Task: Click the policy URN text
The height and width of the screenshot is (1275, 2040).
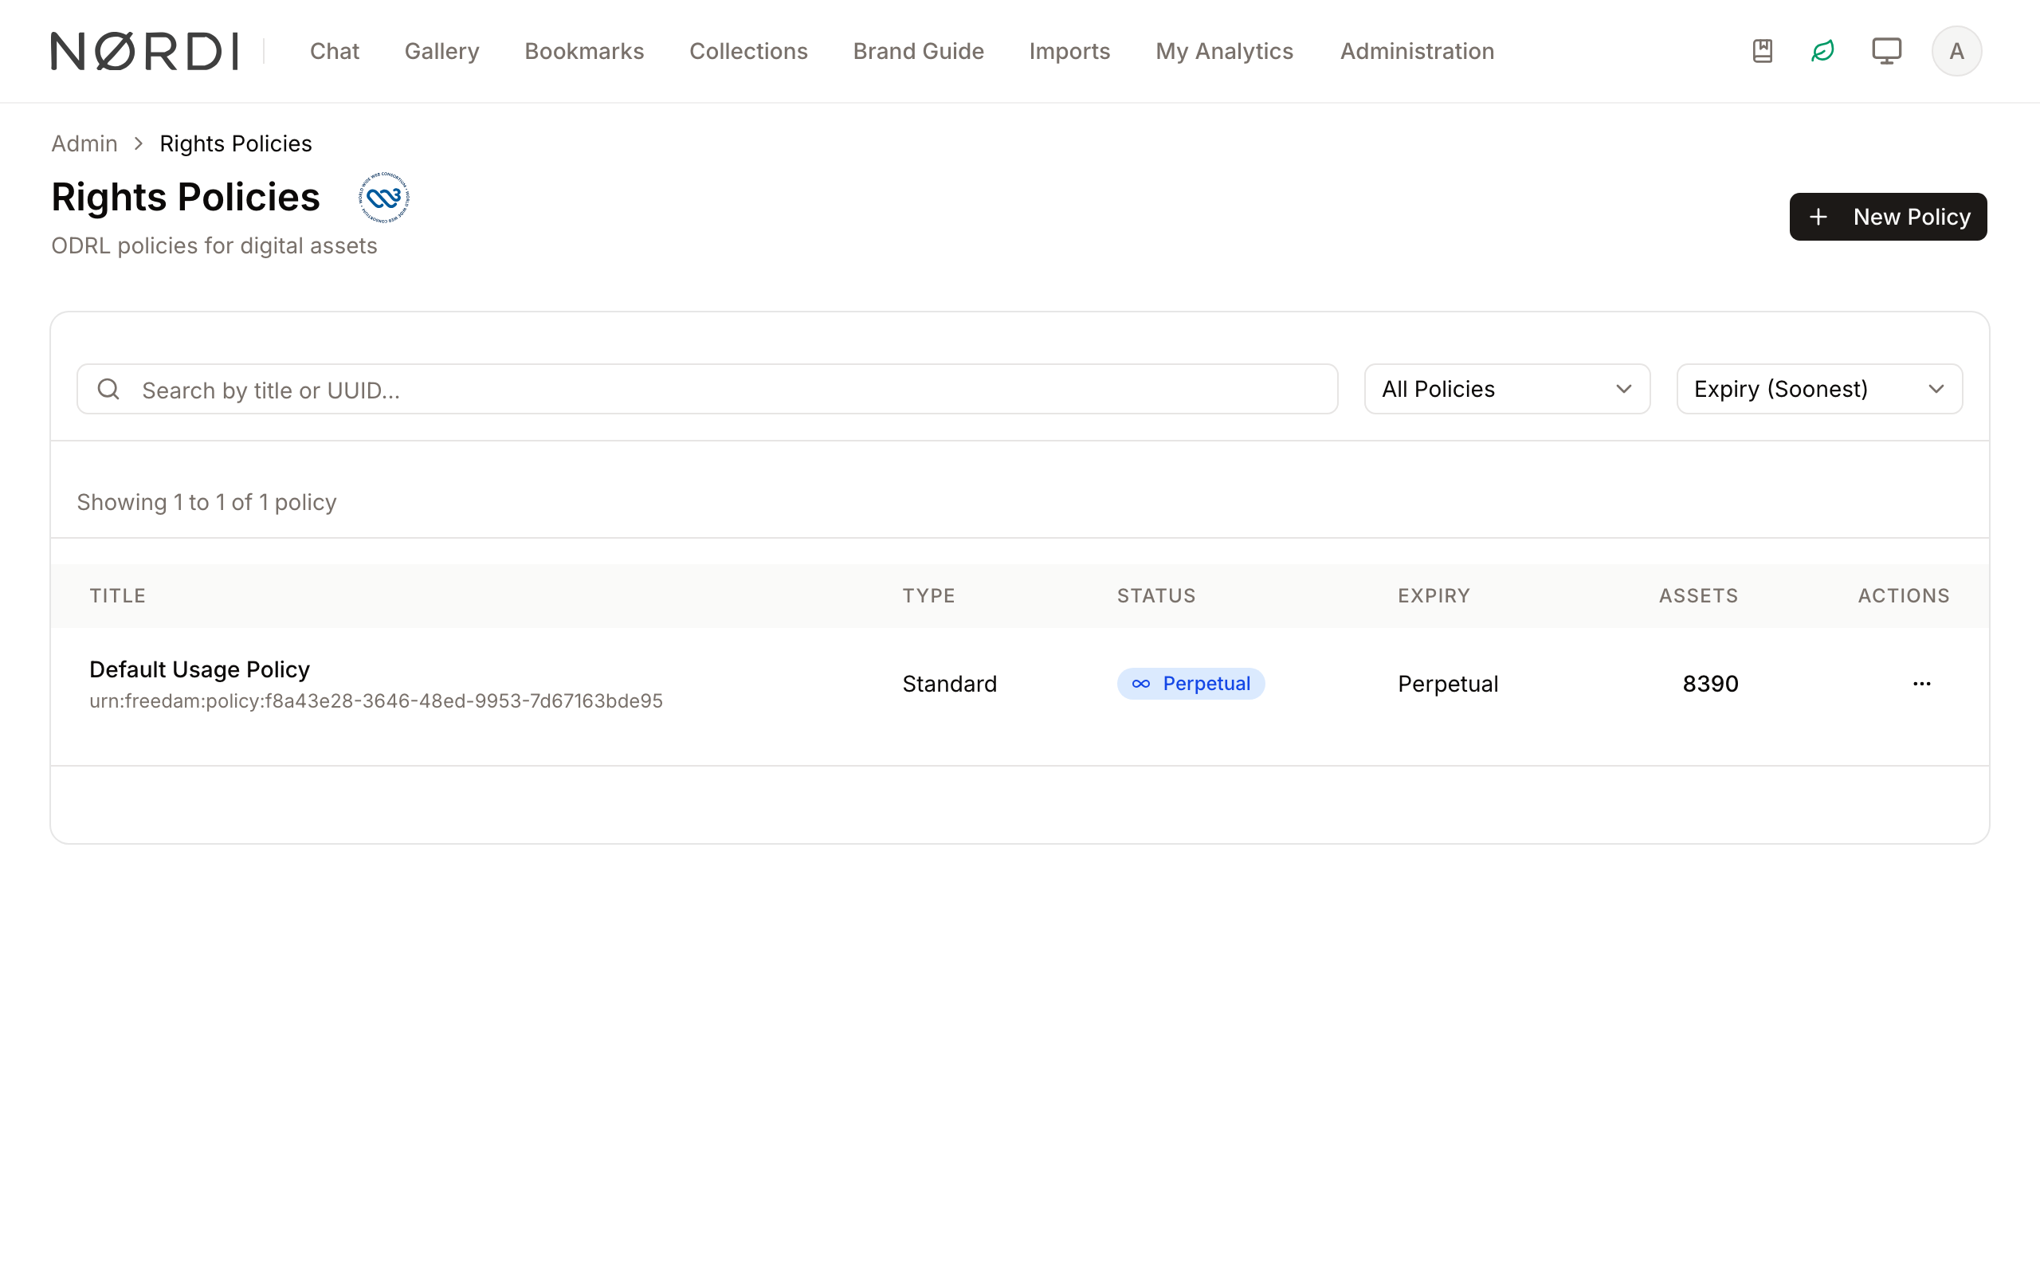Action: 376,700
